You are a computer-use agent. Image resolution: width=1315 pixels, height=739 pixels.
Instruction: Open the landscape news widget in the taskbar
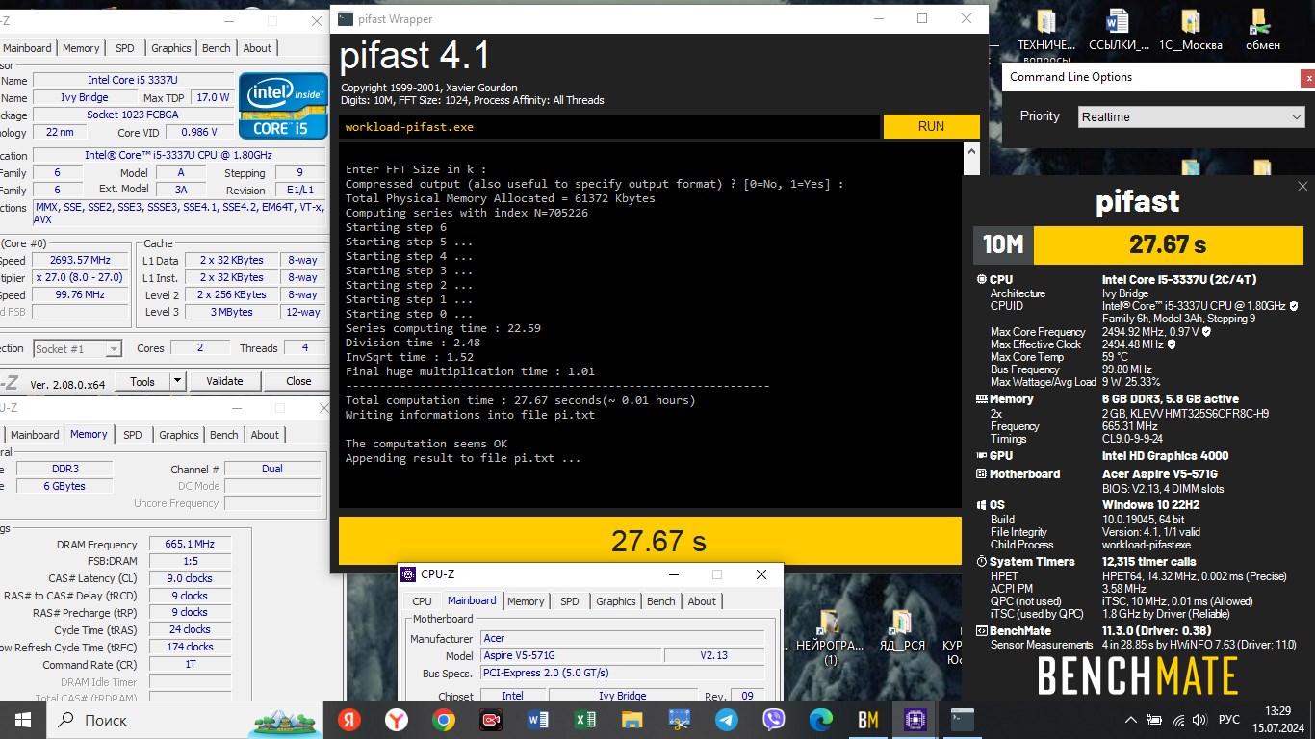pyautogui.click(x=284, y=720)
